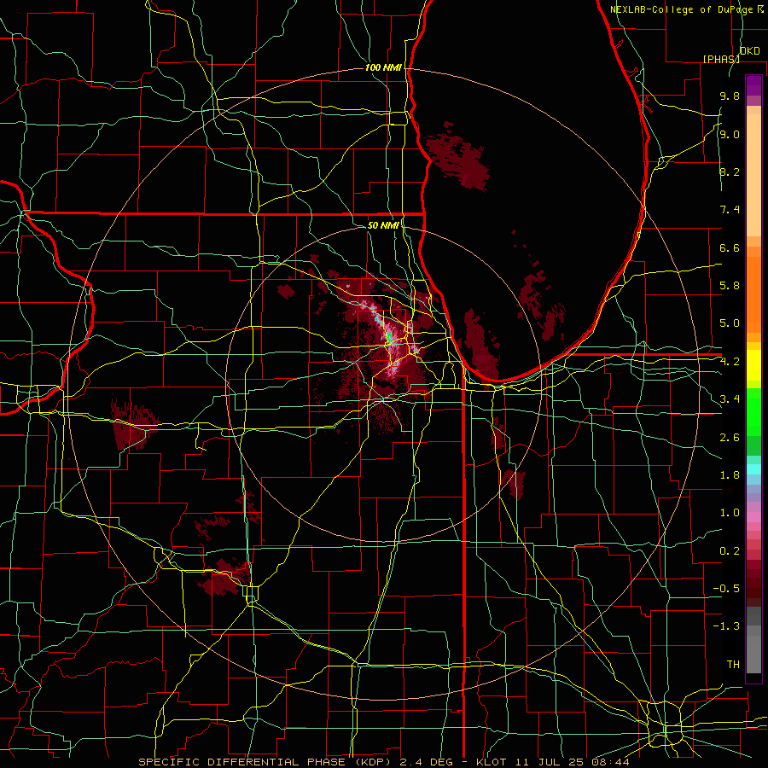Pick the bright orange segment of the color bar

(753, 295)
